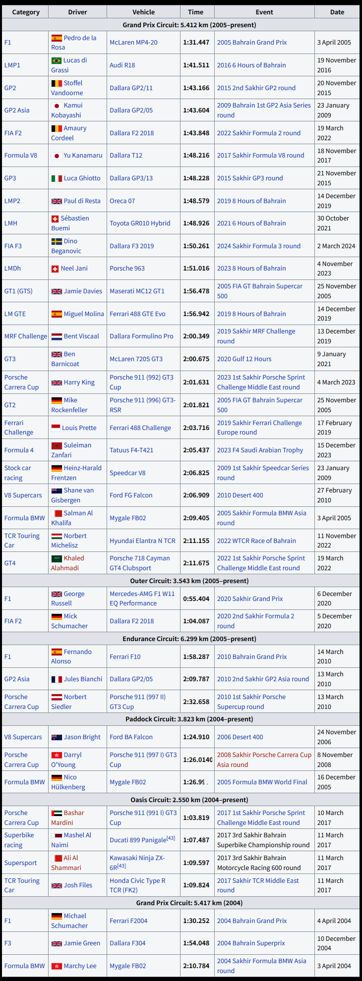Viewport: 362px width, 981px height.
Task: Open the Toyota GR010 Hybrid link
Action: pyautogui.click(x=140, y=223)
